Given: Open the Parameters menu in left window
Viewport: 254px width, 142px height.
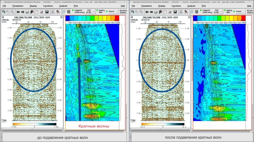Looking at the screenshot, I should (18, 6).
